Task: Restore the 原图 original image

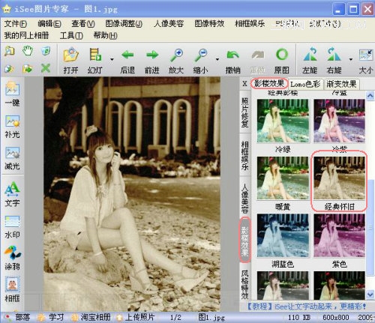Action: point(282,54)
